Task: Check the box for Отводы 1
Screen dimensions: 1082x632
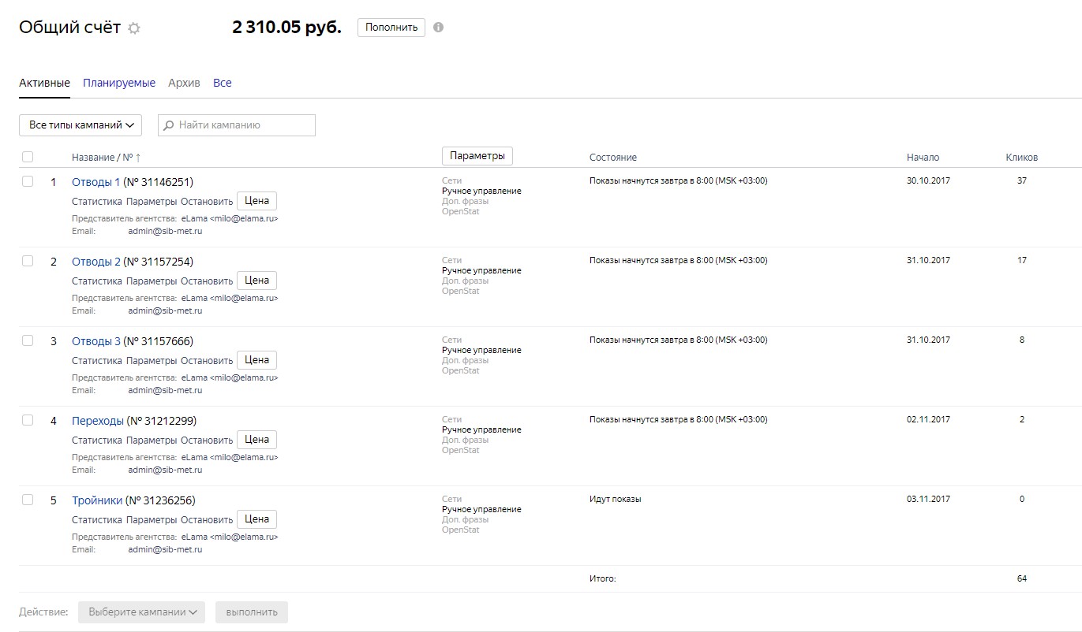Action: pos(28,181)
